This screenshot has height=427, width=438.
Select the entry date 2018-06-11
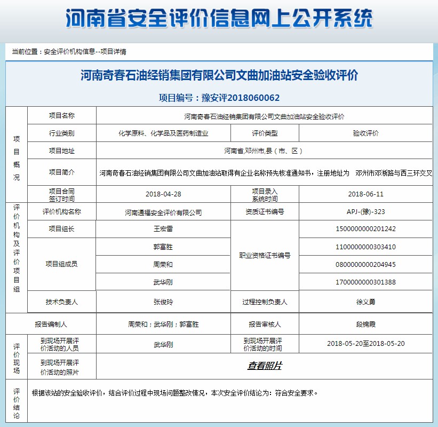tap(365, 194)
